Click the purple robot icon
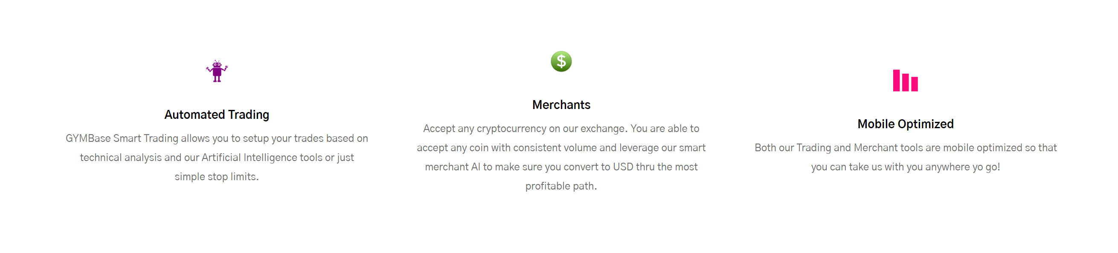The width and height of the screenshot is (1118, 253). click(217, 71)
